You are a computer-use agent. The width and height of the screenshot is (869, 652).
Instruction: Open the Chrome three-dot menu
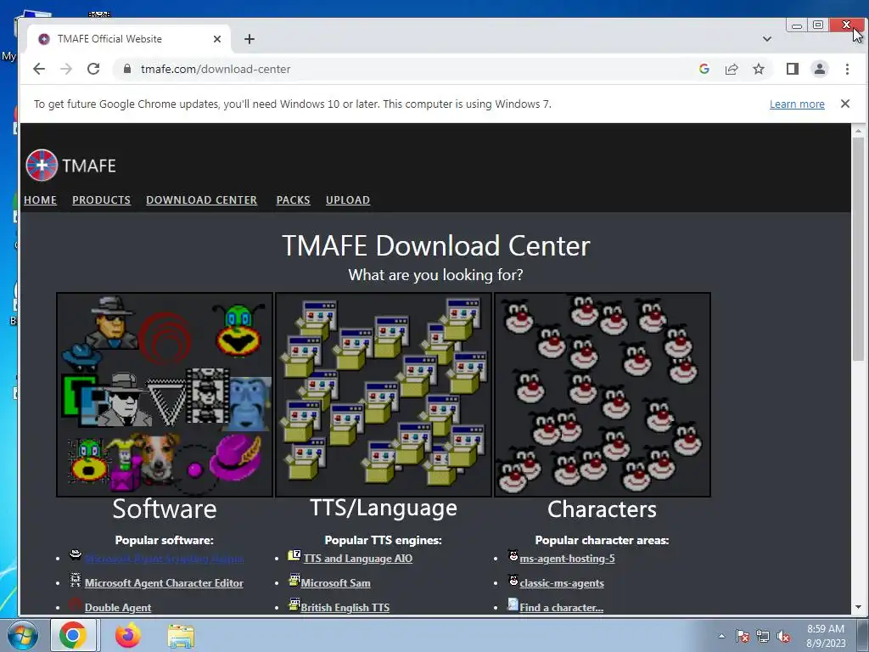[x=847, y=69]
